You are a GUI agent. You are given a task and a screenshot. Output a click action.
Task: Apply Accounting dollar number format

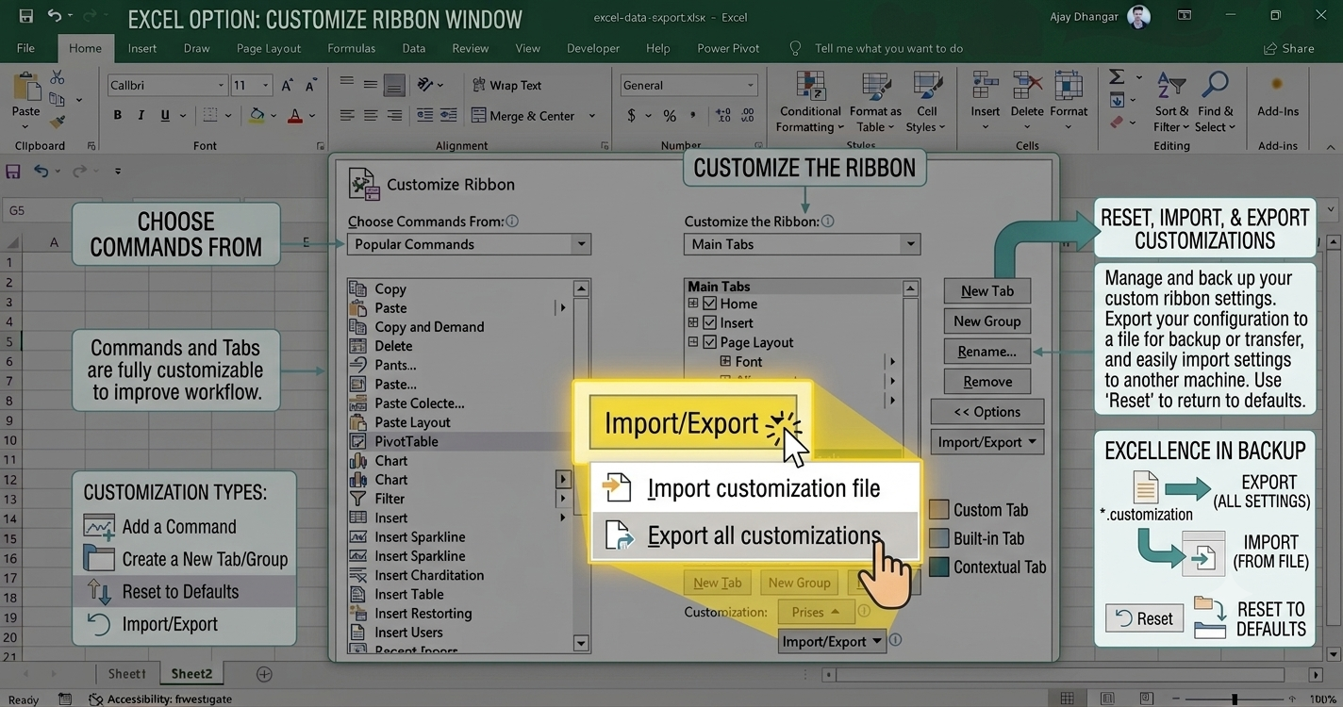coord(631,116)
